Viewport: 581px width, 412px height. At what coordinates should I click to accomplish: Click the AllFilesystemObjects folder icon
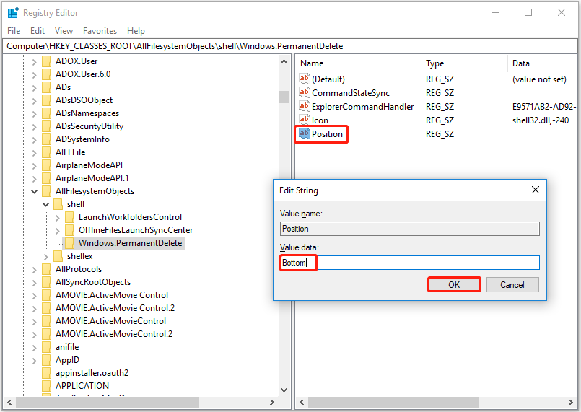47,191
